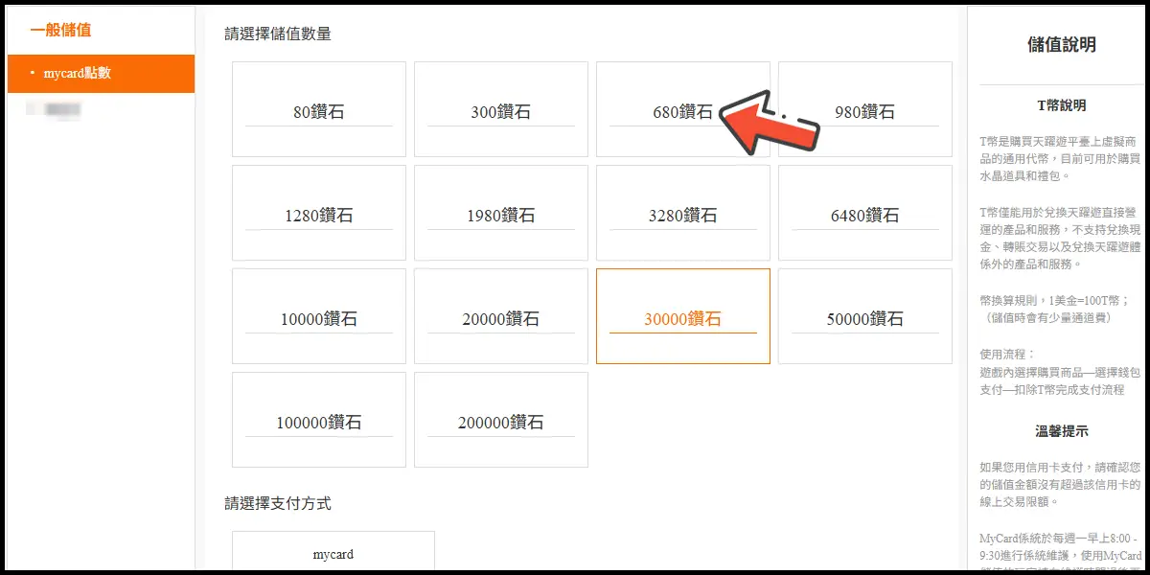Click the 1980鑽石 amount box
The width and height of the screenshot is (1150, 575).
pyautogui.click(x=500, y=214)
